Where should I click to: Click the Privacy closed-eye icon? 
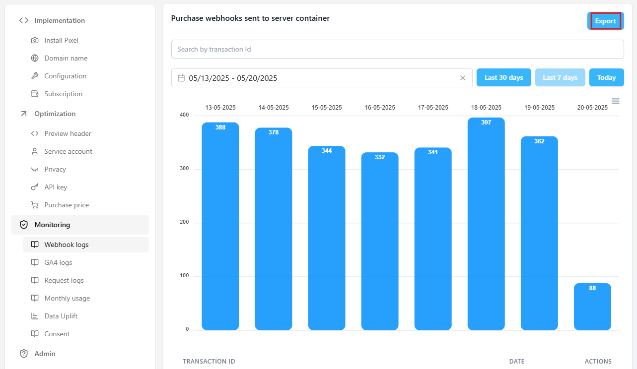point(35,169)
